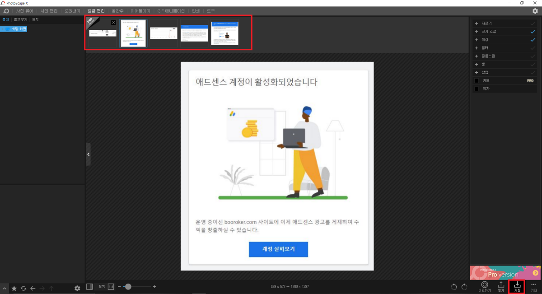Select the 일괄 편집 tab

coord(96,10)
